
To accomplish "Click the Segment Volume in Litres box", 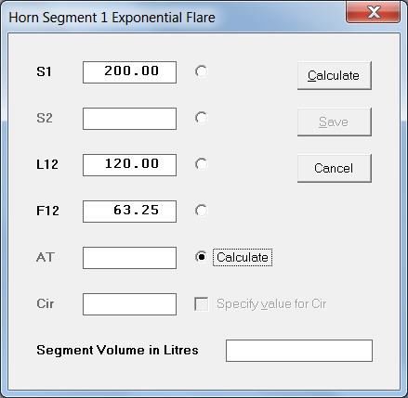I will pos(299,351).
